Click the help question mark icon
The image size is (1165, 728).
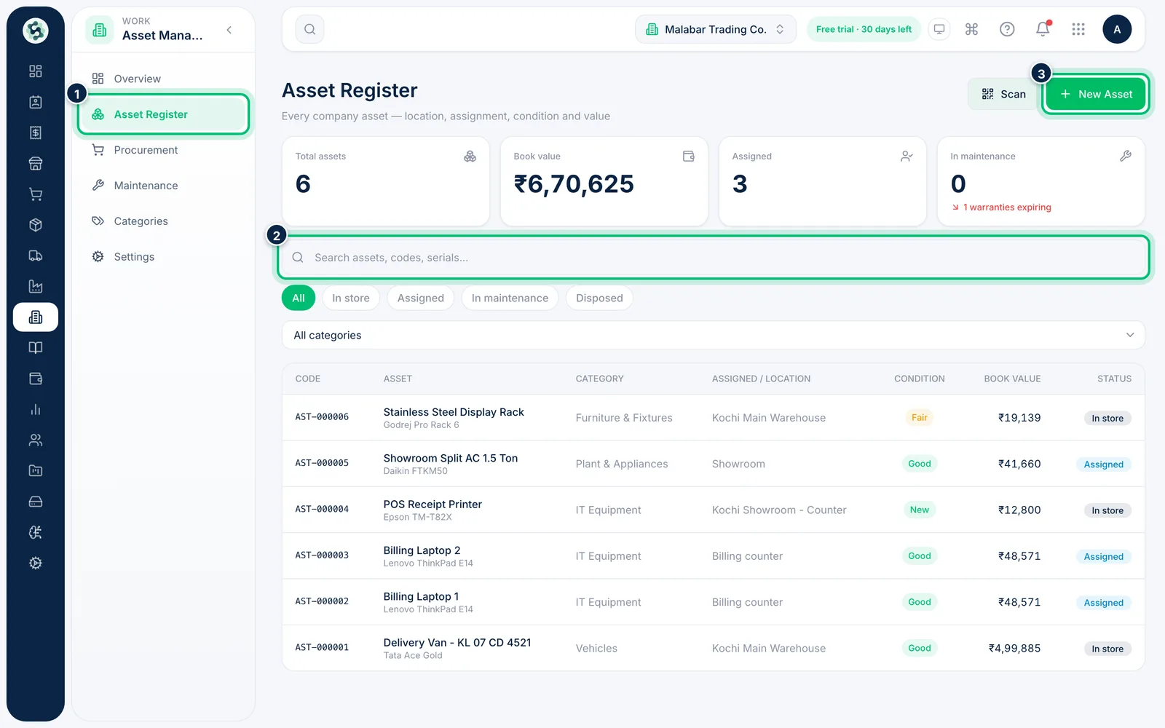[x=1007, y=29]
